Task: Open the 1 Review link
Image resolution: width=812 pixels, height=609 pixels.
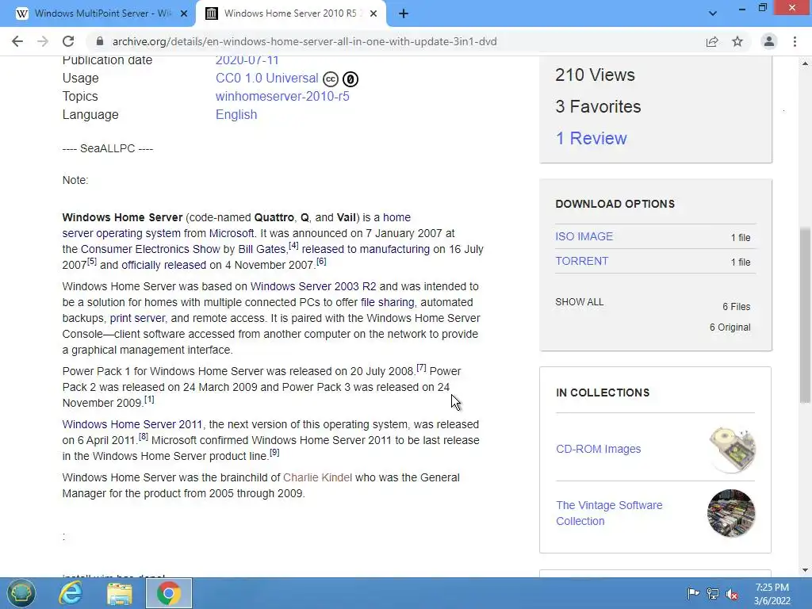Action: [x=591, y=138]
